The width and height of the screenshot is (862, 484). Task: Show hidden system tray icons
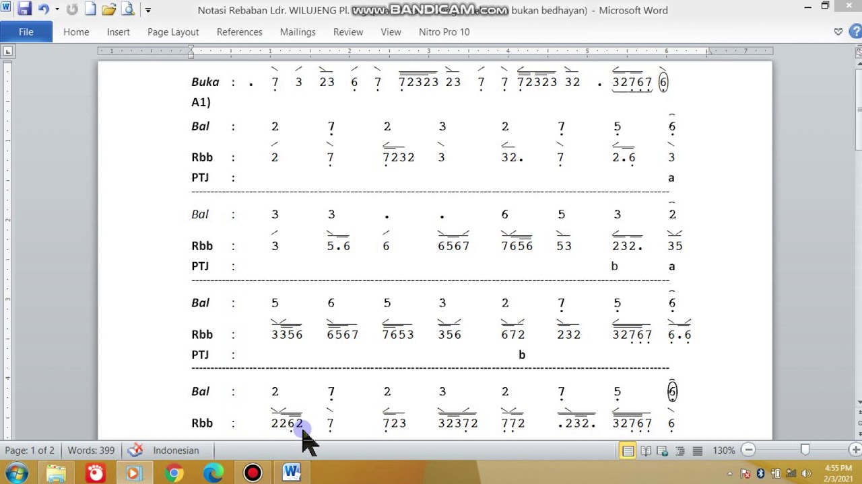click(730, 474)
